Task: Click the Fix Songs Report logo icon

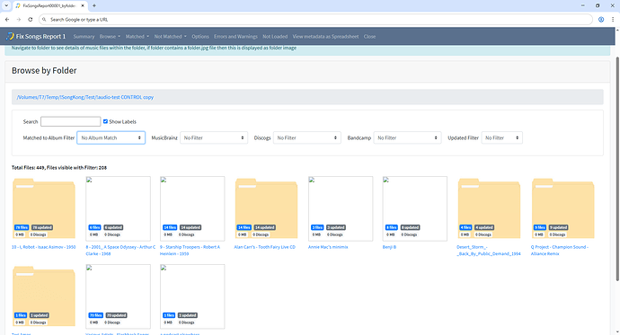Action: pos(10,36)
